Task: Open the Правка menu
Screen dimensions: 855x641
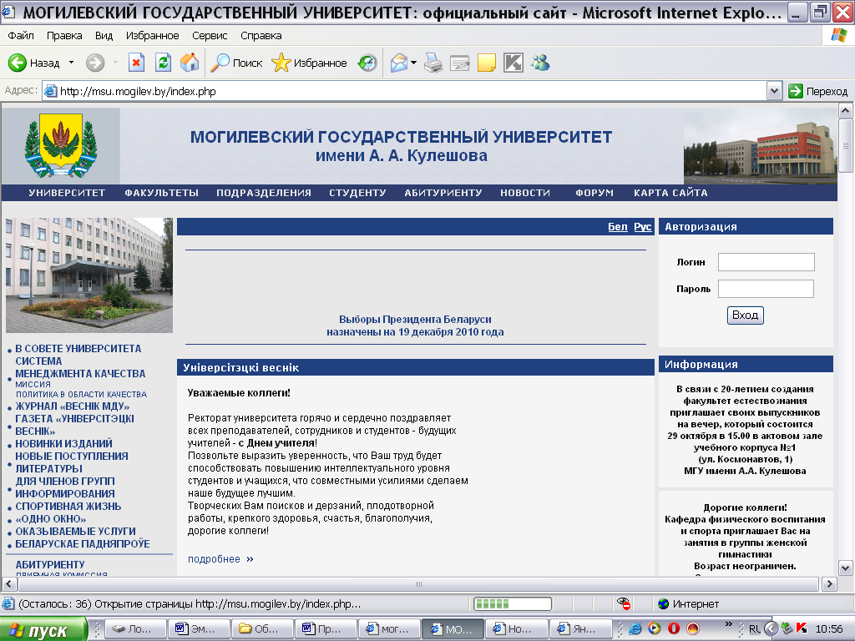Action: (64, 35)
